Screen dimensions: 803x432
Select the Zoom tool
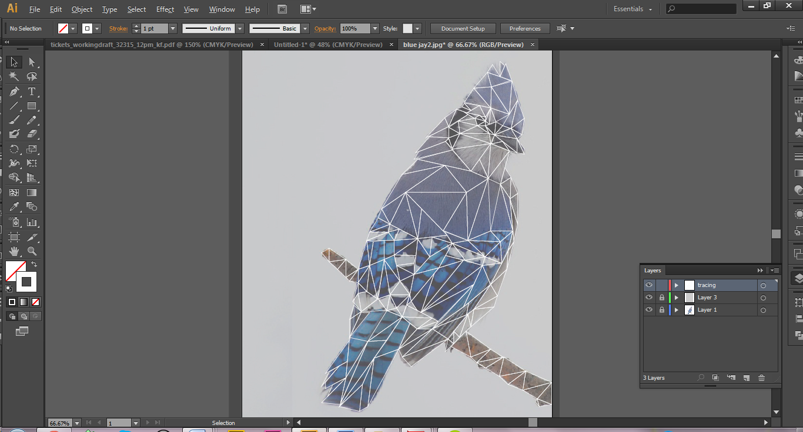(x=32, y=251)
